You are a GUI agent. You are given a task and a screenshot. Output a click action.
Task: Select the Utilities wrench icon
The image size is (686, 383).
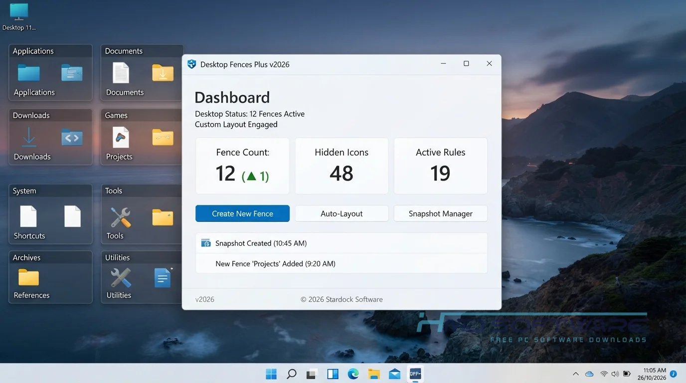point(121,278)
